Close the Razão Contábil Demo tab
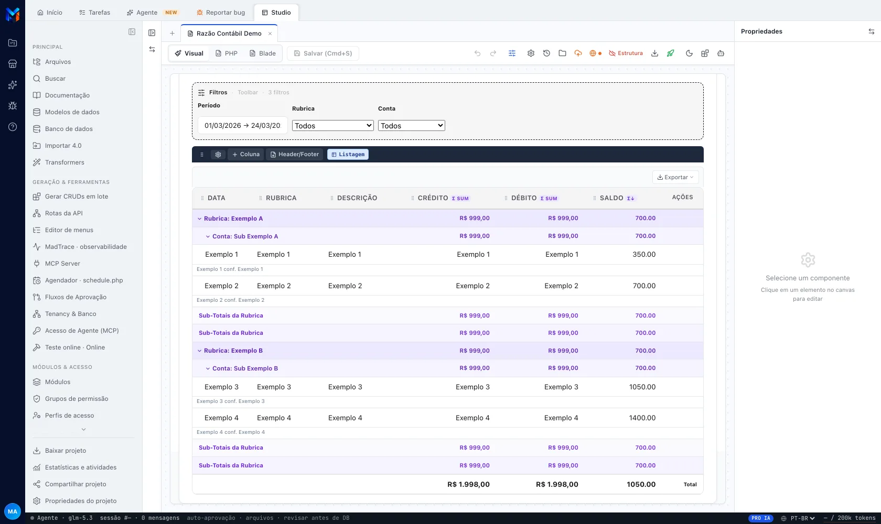881x524 pixels. coord(270,34)
